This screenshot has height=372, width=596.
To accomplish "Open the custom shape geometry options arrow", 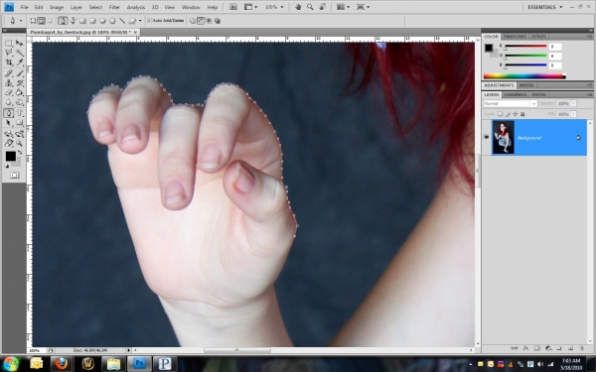I will pos(140,21).
